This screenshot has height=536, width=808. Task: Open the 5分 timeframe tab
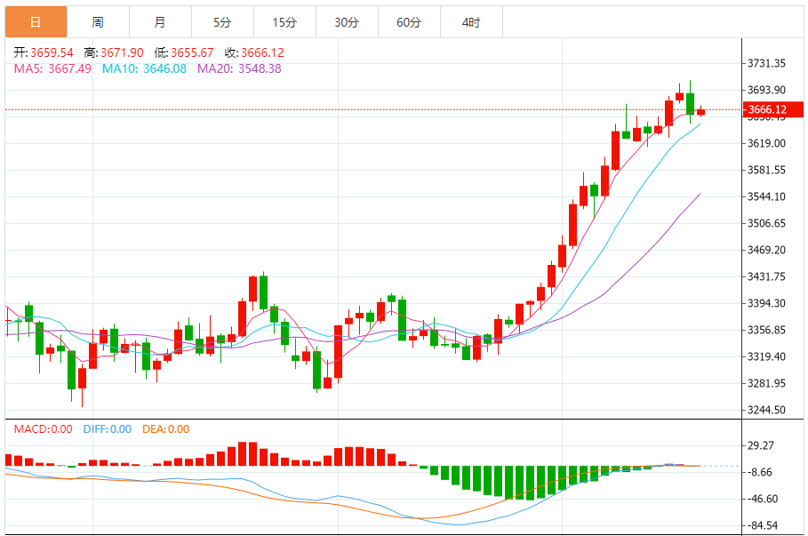[222, 22]
